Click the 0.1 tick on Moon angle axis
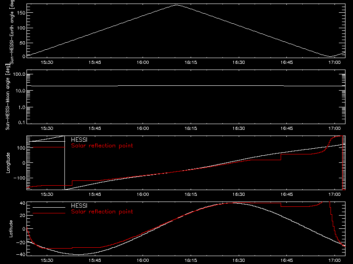The height and width of the screenshot is (264, 353). tap(22, 122)
